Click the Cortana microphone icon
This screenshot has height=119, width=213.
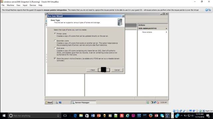[x=58, y=116]
